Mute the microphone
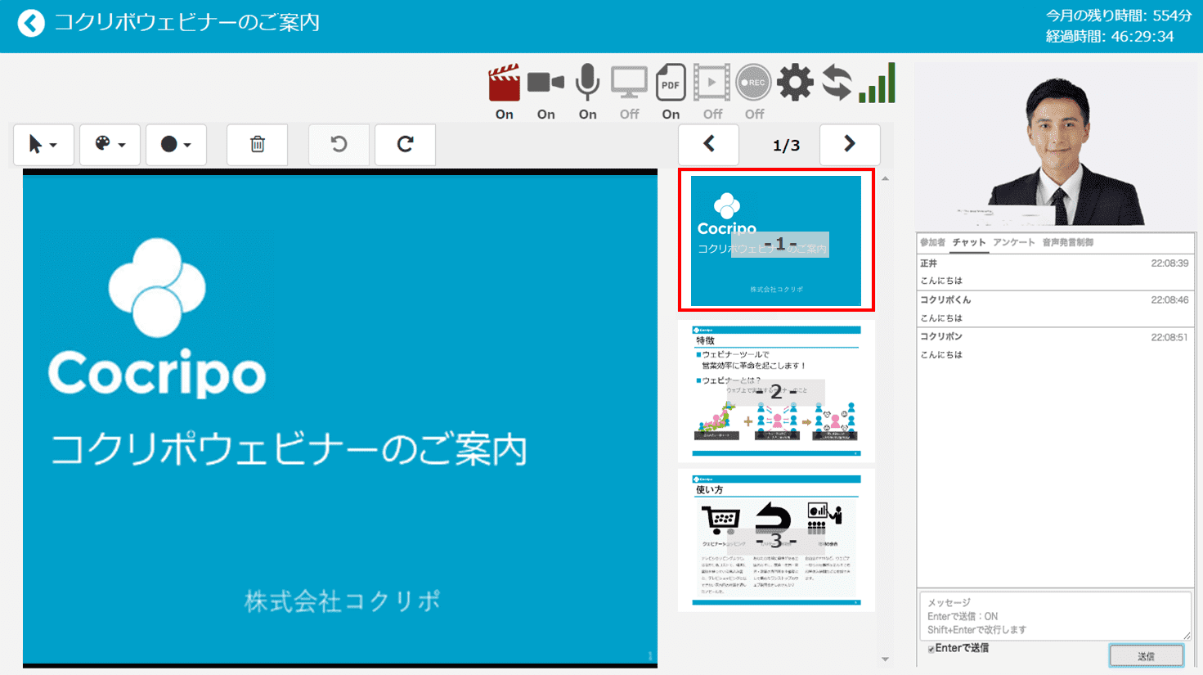1203x675 pixels. click(587, 82)
